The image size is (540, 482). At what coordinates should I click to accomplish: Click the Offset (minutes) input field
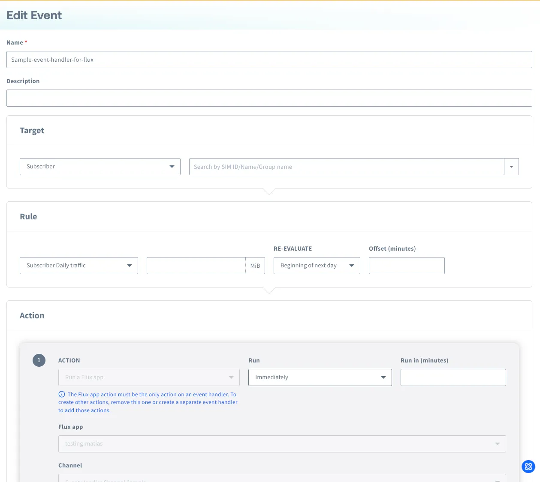(x=407, y=266)
